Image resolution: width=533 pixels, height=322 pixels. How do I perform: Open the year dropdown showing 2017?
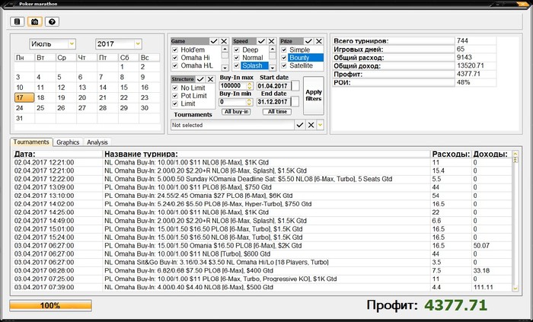[138, 44]
